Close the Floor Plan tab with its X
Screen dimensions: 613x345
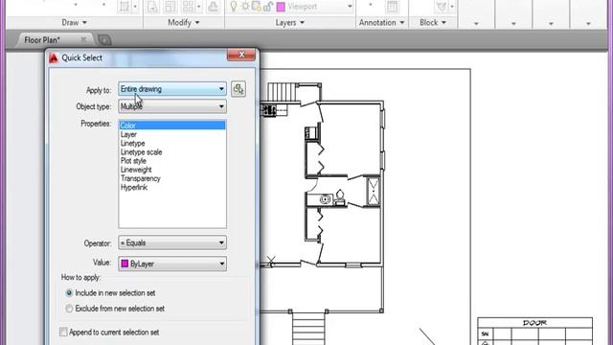tap(83, 39)
